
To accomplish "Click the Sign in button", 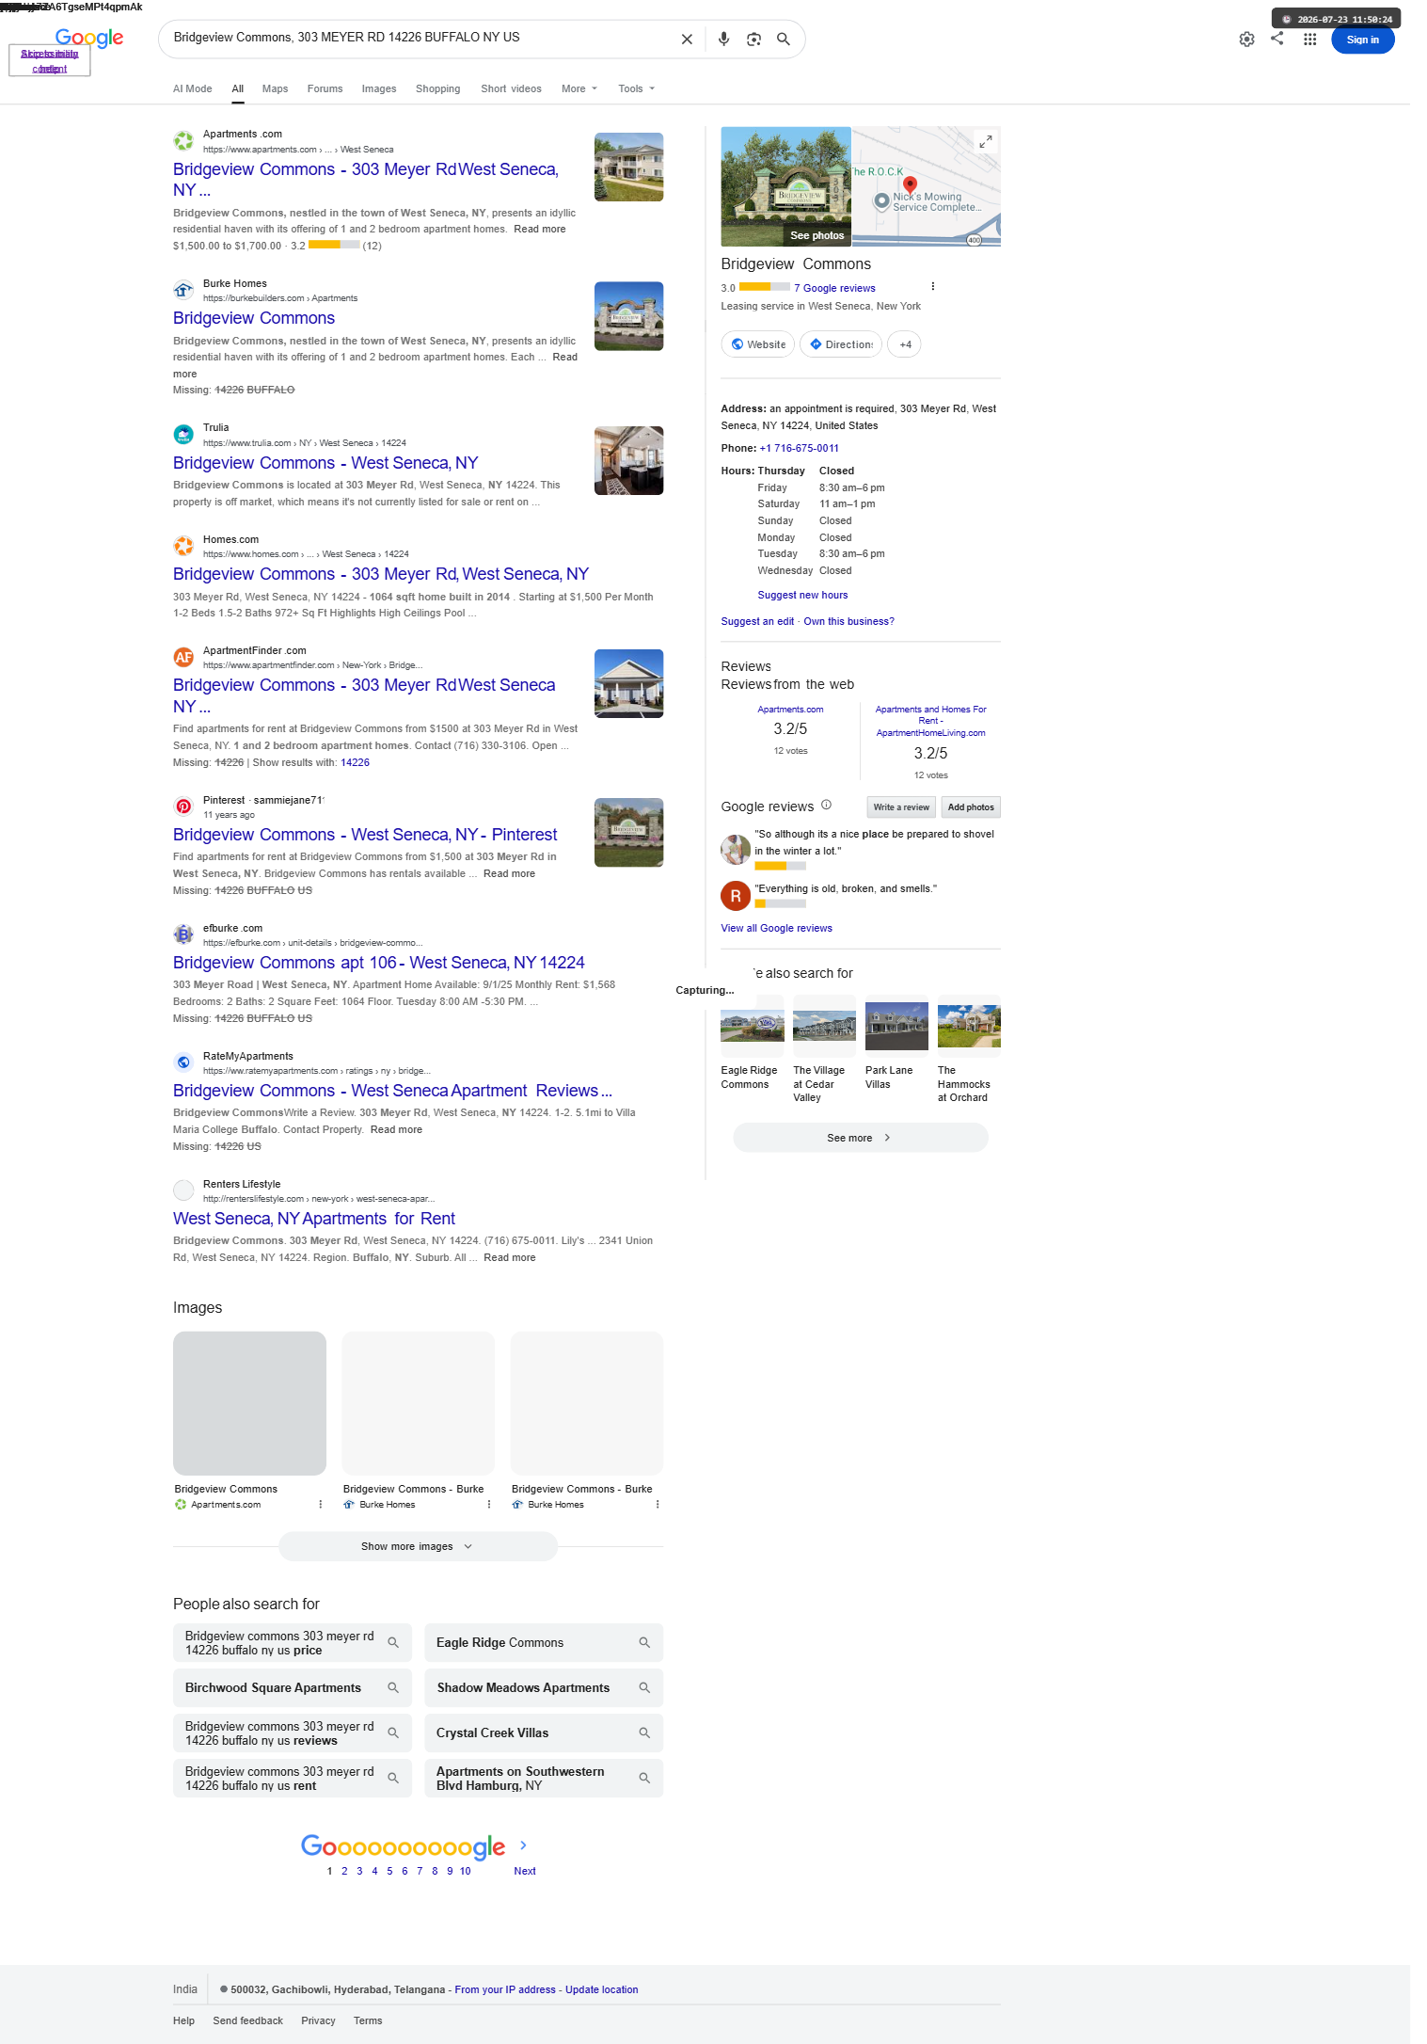I will coord(1362,40).
